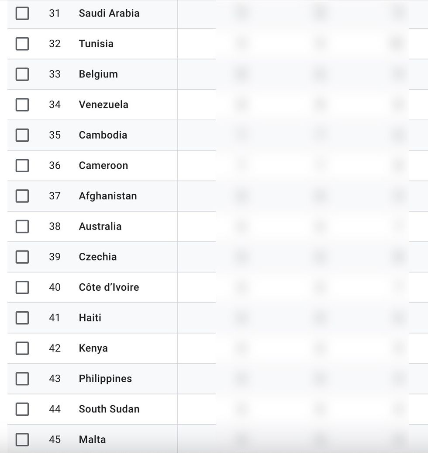Click the Saudi Arabia country name
The height and width of the screenshot is (453, 428).
click(109, 14)
